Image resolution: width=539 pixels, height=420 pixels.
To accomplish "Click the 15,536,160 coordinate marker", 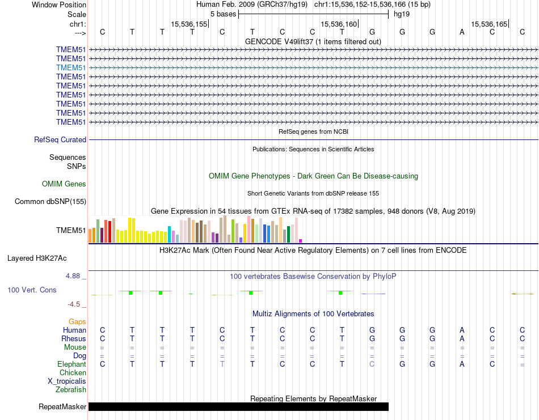I will (x=339, y=24).
